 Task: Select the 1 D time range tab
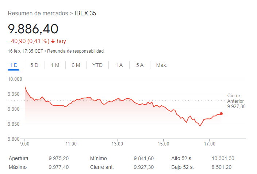(x=14, y=65)
